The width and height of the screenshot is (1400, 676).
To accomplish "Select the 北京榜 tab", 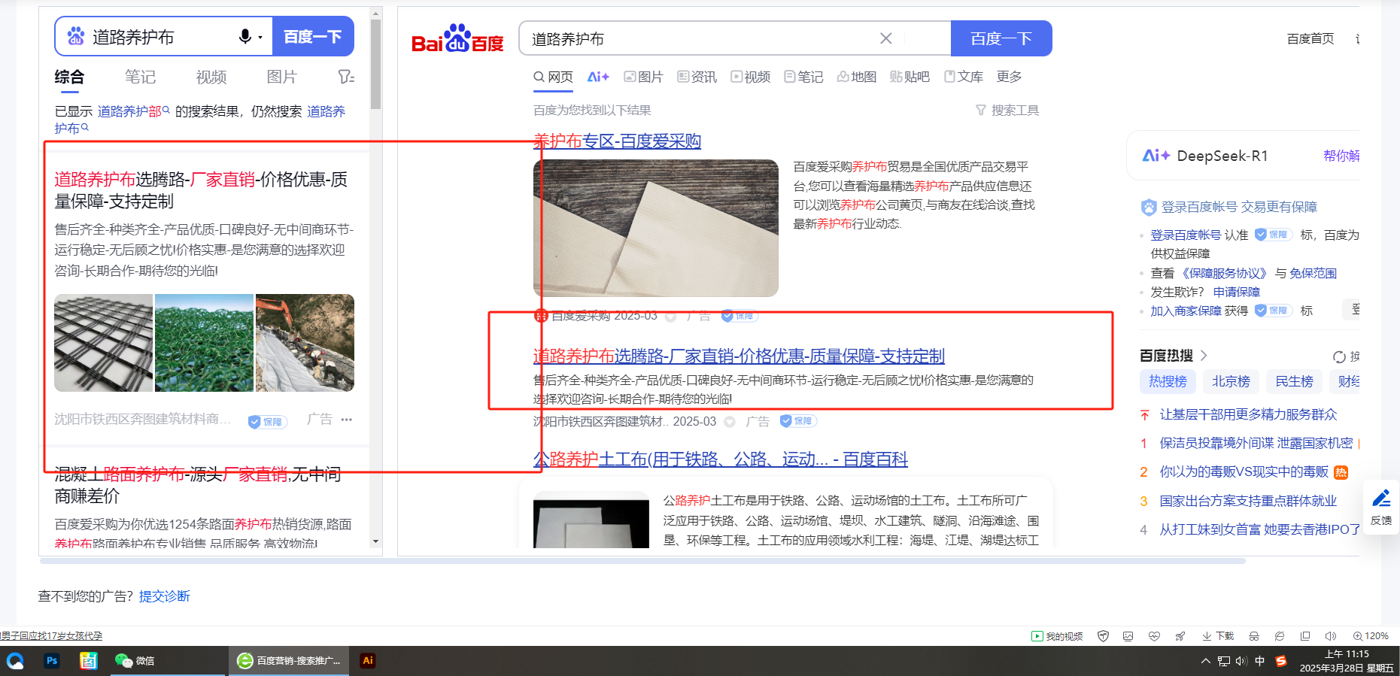I will click(1231, 381).
